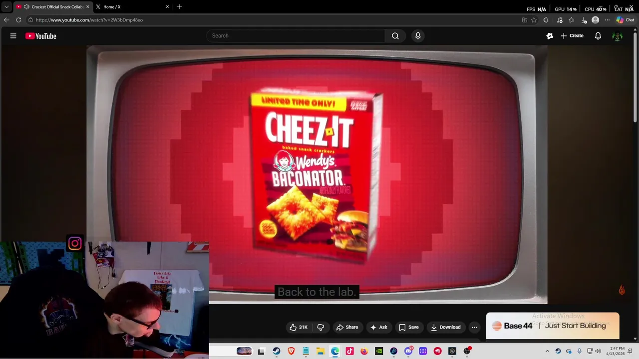Download the video
The image size is (639, 359).
446,327
